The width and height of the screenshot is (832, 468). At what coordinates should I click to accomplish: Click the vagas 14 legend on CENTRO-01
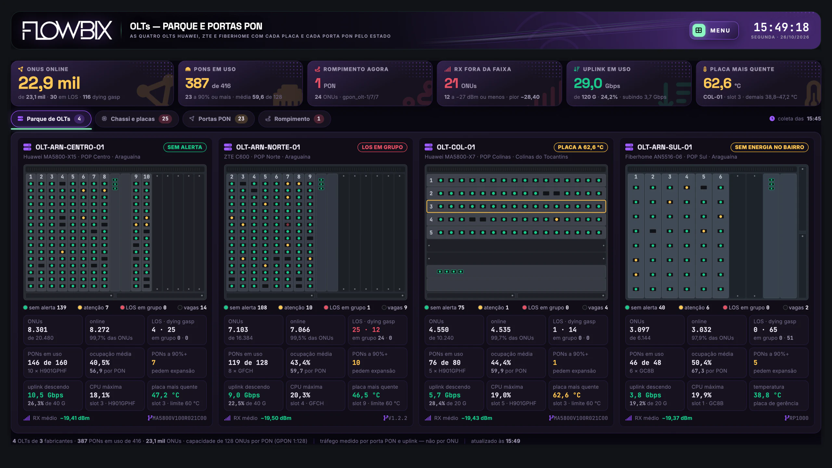point(192,307)
